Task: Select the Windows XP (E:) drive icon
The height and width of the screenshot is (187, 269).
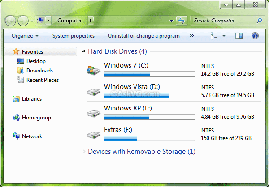Action: [x=93, y=114]
